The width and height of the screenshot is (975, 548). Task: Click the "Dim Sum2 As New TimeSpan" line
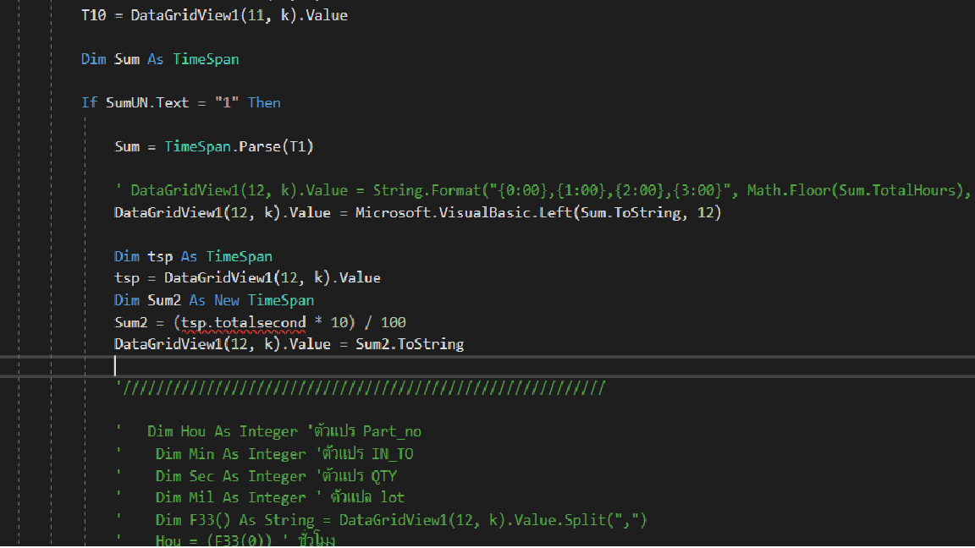214,300
